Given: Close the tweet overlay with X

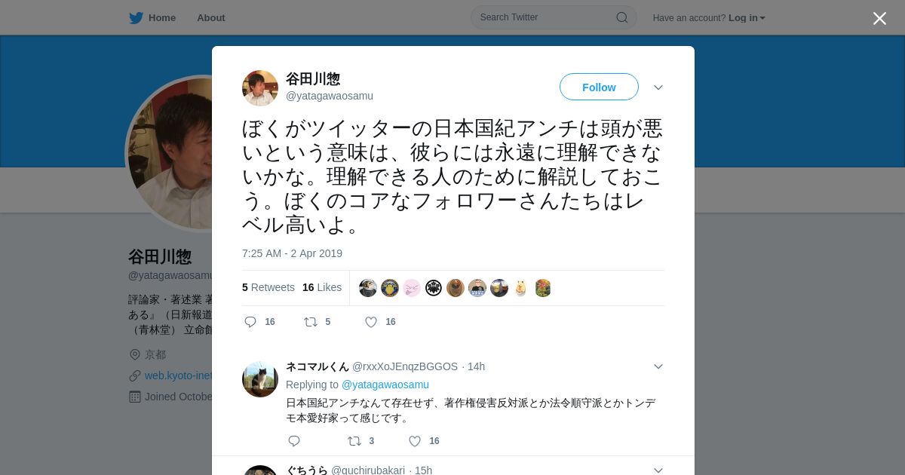Looking at the screenshot, I should point(879,18).
